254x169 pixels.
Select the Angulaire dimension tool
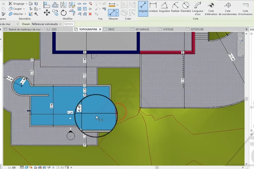pos(164,7)
